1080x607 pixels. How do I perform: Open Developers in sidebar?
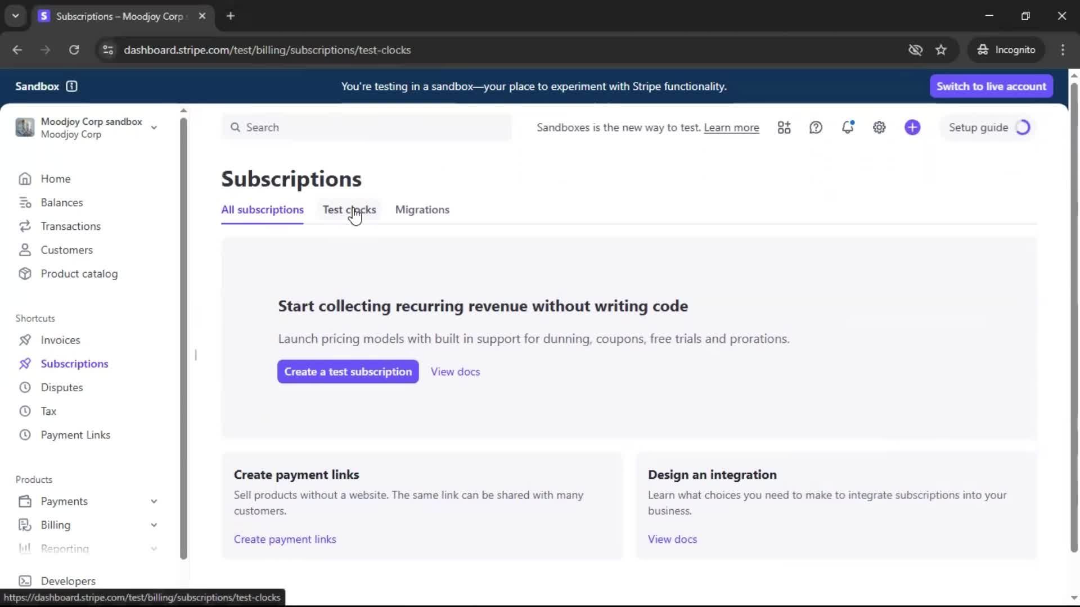click(67, 581)
